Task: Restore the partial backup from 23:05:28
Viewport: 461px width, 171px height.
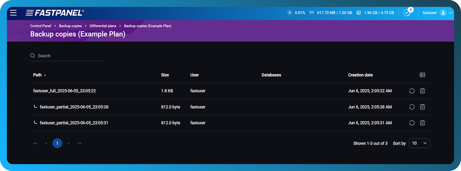Action: tap(411, 107)
